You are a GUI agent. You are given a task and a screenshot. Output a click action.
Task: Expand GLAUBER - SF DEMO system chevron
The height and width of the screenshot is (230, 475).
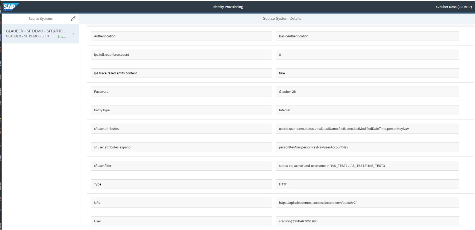[73, 34]
